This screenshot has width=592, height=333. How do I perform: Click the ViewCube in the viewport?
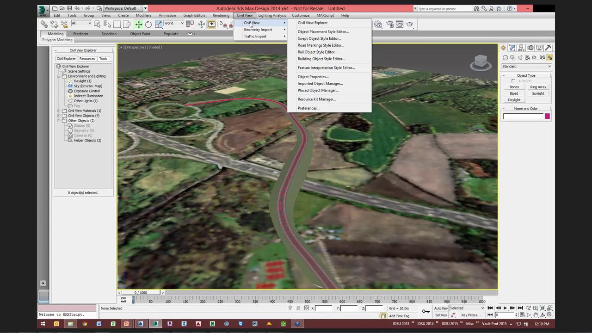tap(481, 62)
